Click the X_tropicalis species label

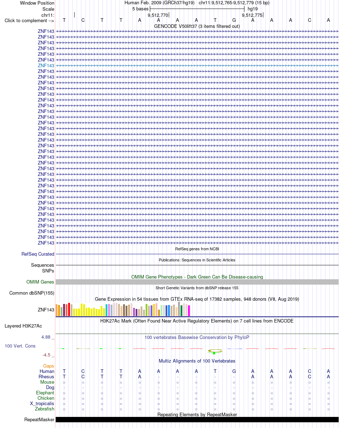click(x=42, y=403)
